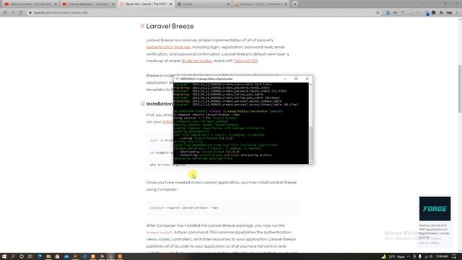Open Visual Studio Code from the taskbar

coord(84,256)
